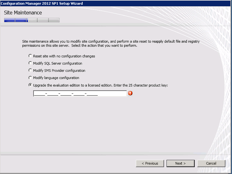
Task: Cancel the setup wizard
Action: [x=211, y=163]
